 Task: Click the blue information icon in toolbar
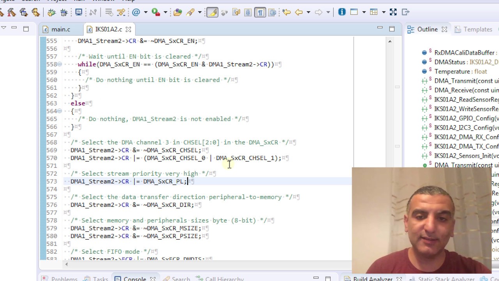[342, 12]
